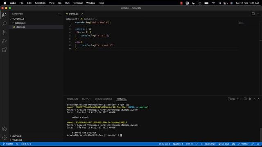Expand the OUTLINE section
Image resolution: width=262 pixels, height=147 pixels.
(x=36, y=136)
